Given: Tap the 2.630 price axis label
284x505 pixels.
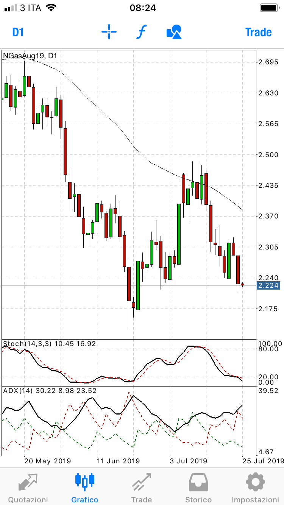Looking at the screenshot, I should 268,93.
